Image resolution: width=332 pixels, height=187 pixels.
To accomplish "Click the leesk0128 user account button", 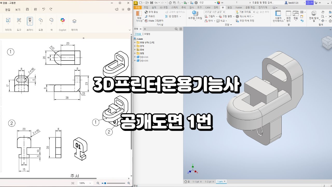I will 295,3.
